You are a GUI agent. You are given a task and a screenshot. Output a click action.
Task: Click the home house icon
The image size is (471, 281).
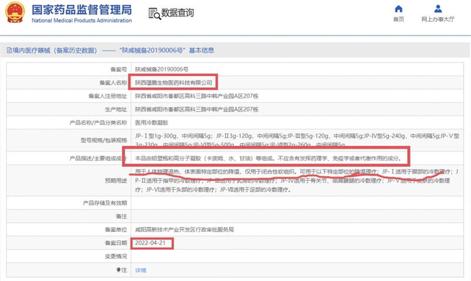(399, 9)
